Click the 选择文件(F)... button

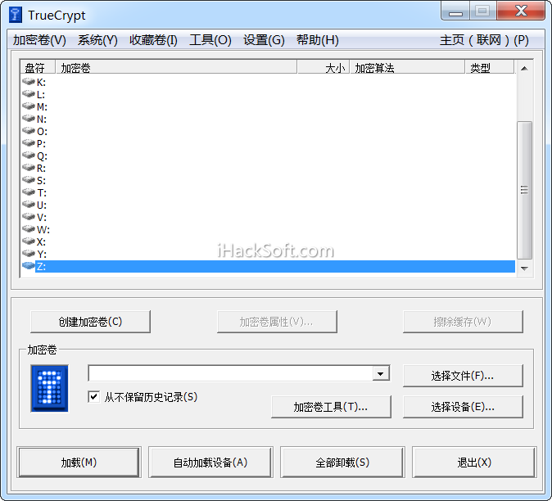pyautogui.click(x=463, y=376)
